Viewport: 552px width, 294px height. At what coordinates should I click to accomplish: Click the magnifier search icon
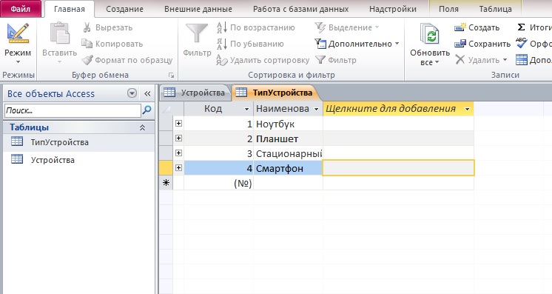(147, 110)
